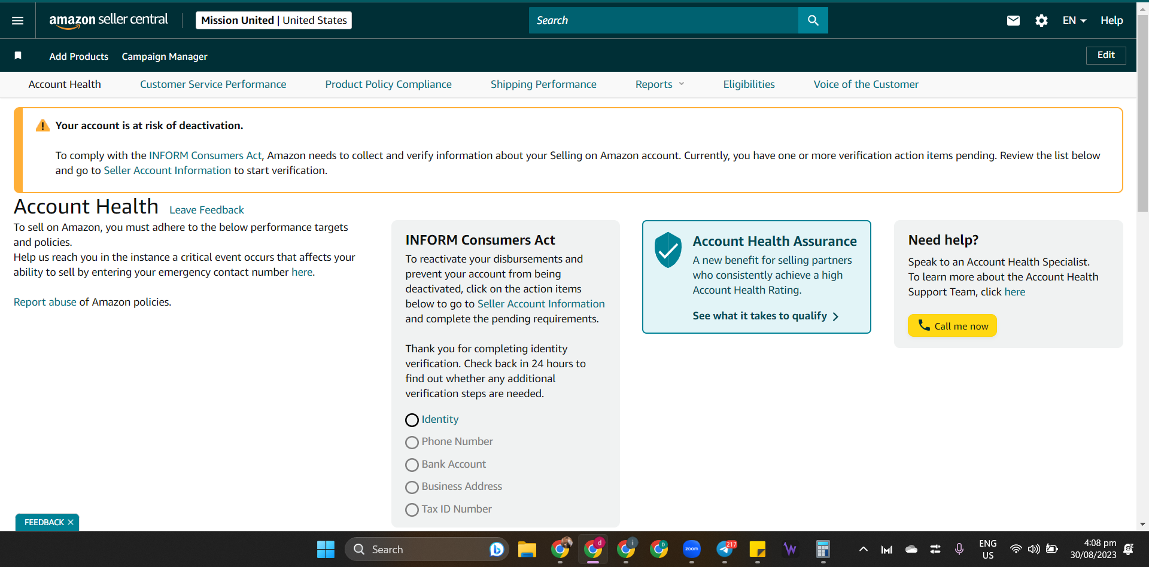The width and height of the screenshot is (1149, 567).
Task: Open Telegram from the taskbar
Action: coord(725,549)
